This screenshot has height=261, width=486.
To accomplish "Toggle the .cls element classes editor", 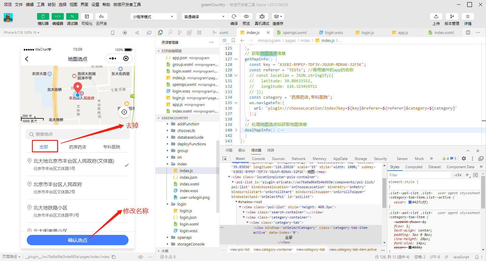I will pyautogui.click(x=457, y=175).
